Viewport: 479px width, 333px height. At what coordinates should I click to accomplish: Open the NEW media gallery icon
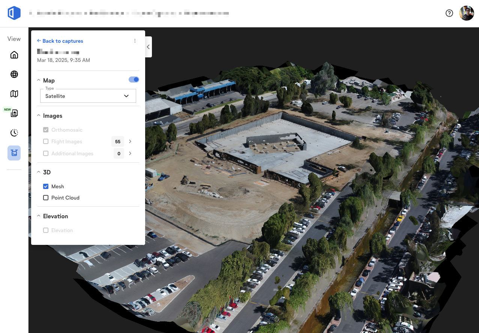tap(14, 113)
